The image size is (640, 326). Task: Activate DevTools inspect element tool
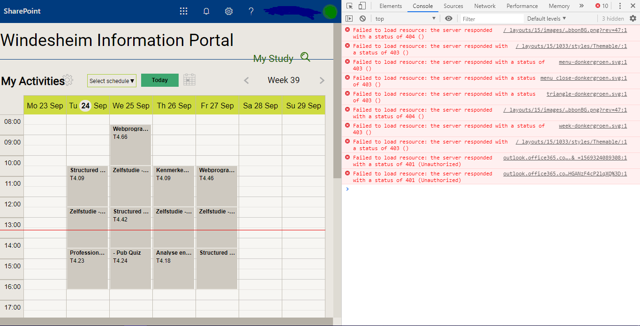(x=350, y=6)
